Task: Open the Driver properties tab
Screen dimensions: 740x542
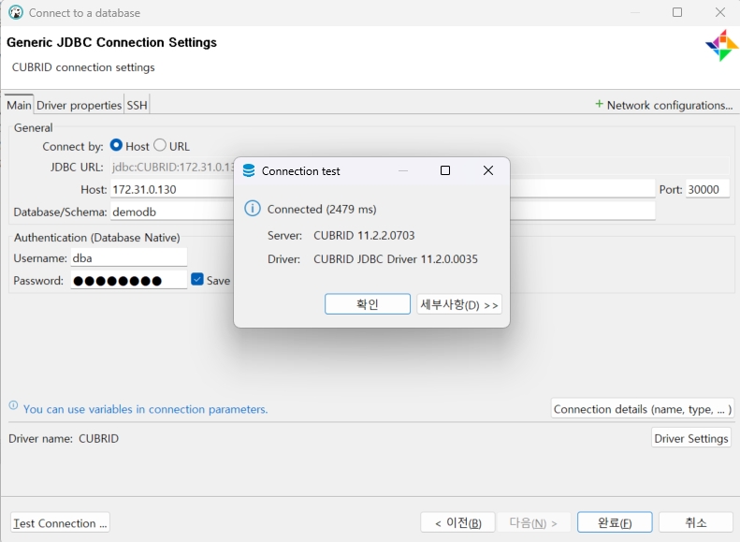Action: tap(79, 105)
